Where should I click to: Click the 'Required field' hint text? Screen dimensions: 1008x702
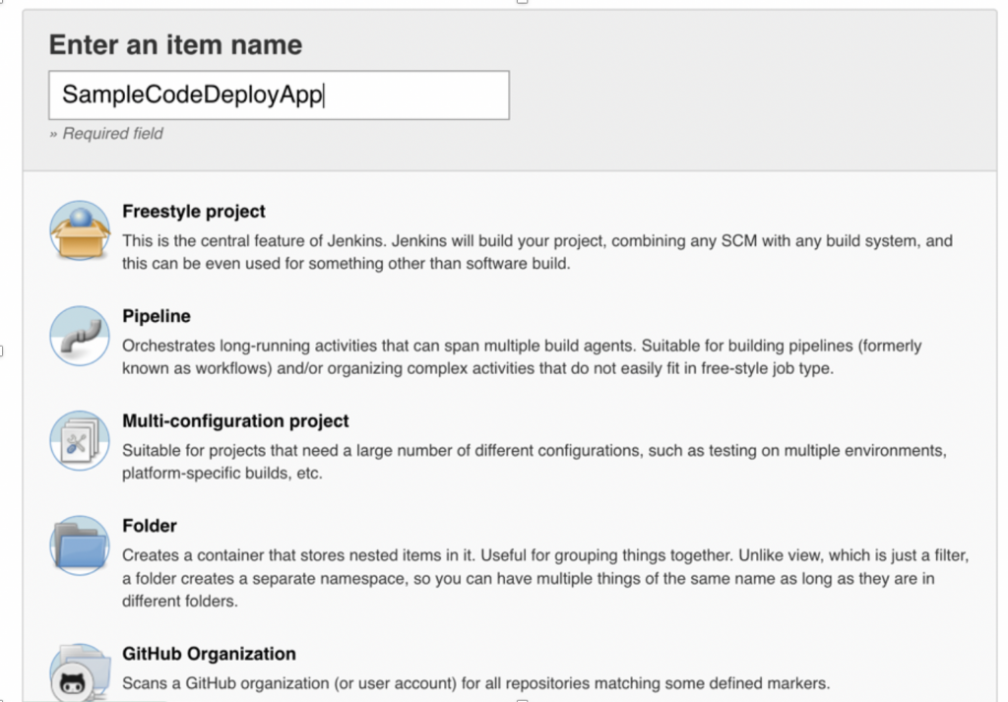pos(106,134)
